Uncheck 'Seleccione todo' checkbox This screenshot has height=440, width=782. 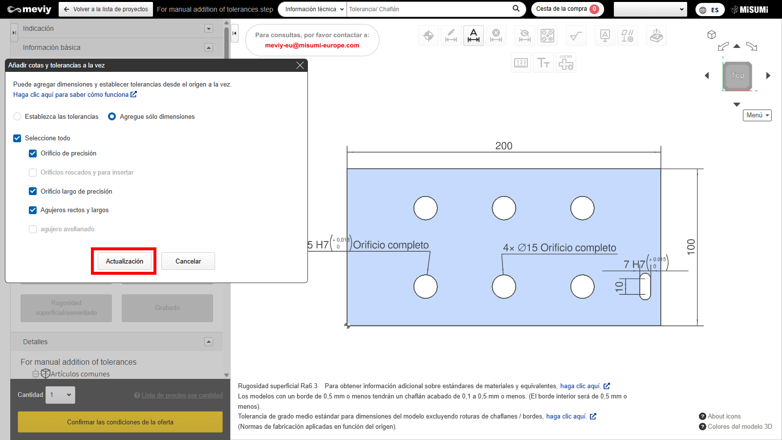[18, 138]
